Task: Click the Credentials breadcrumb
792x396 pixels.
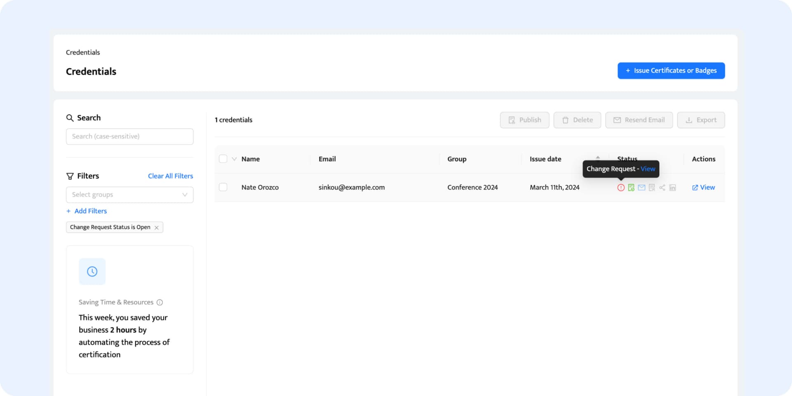Action: click(x=83, y=52)
